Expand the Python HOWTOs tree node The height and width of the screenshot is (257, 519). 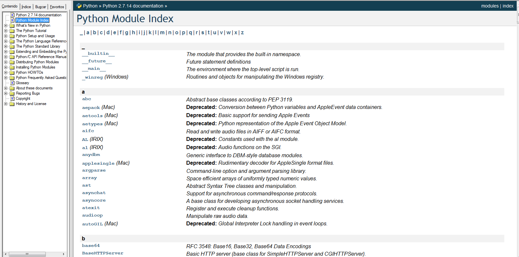pyautogui.click(x=6, y=72)
